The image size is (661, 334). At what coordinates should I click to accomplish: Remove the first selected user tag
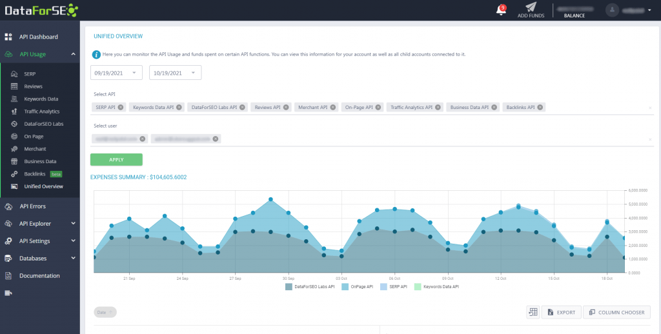tap(143, 139)
